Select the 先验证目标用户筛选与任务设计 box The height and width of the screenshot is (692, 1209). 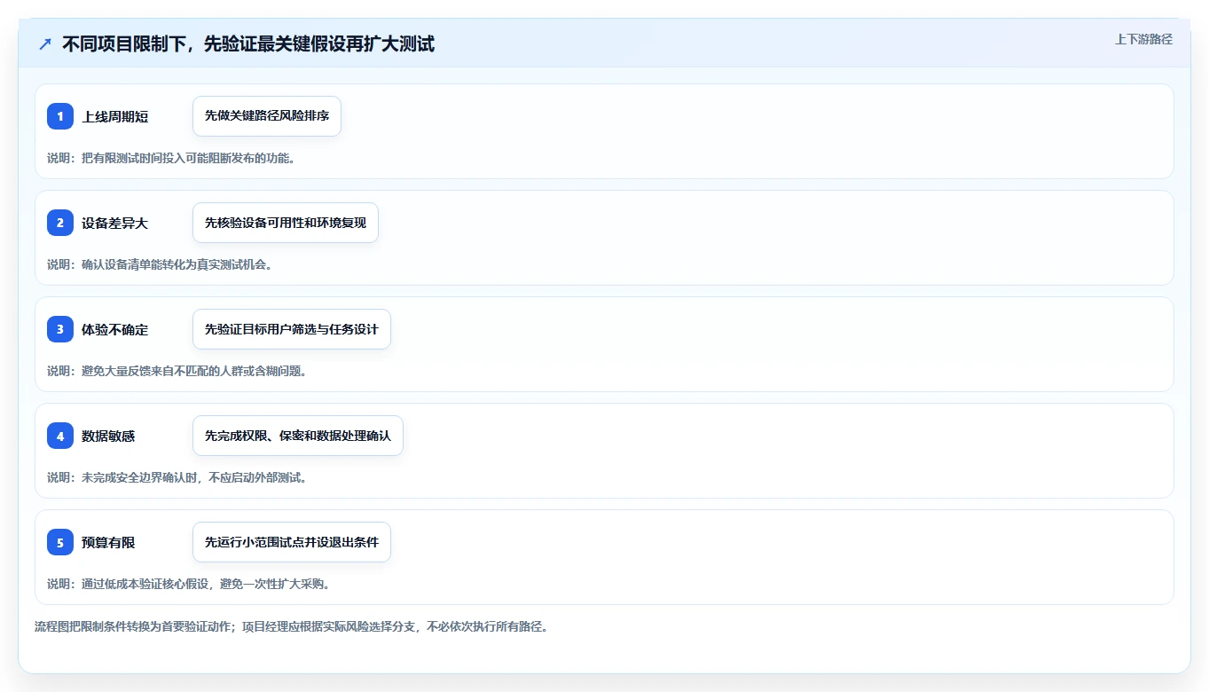[x=292, y=329]
